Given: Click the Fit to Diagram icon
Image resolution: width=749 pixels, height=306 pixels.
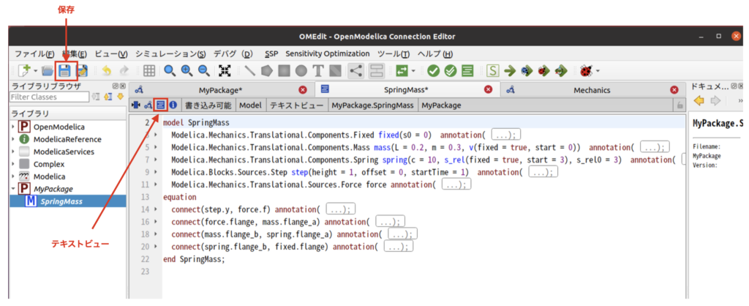Looking at the screenshot, I should point(225,71).
